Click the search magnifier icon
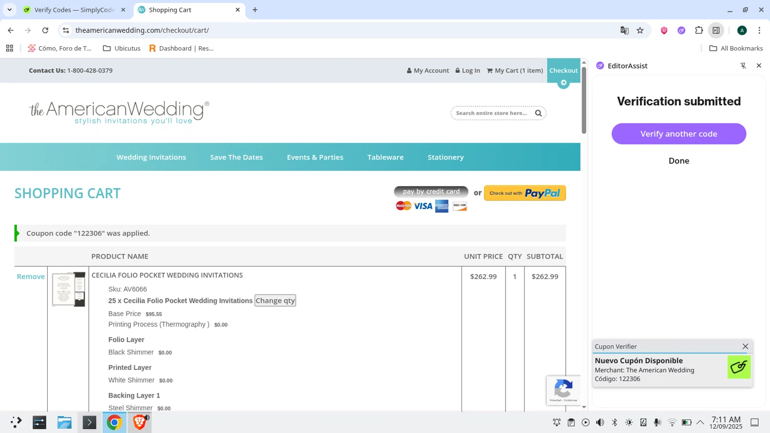The width and height of the screenshot is (770, 433). click(538, 113)
